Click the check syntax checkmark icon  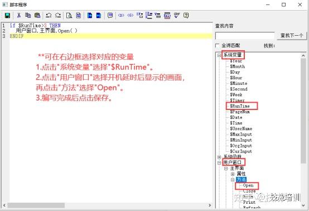click(x=177, y=15)
